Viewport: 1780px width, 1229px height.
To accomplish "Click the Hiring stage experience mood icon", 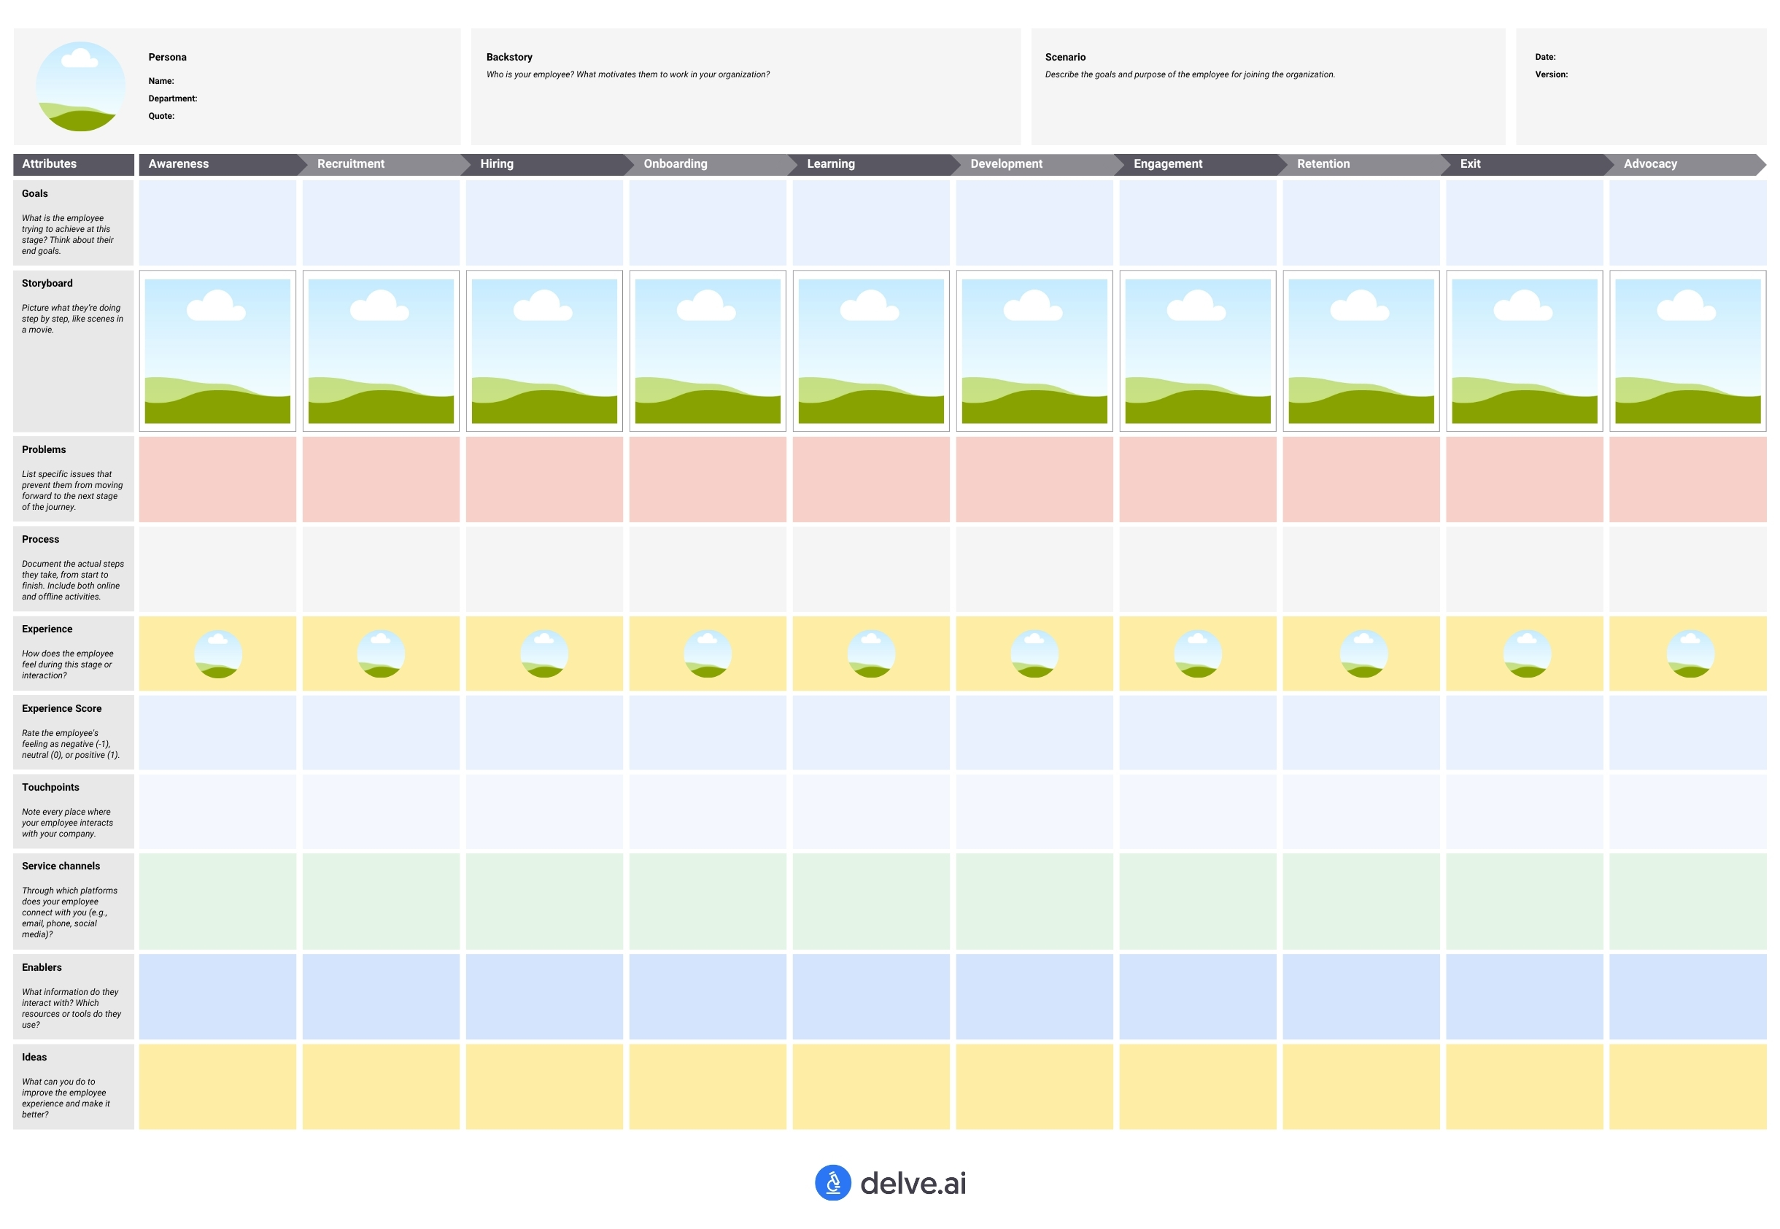I will [x=544, y=653].
